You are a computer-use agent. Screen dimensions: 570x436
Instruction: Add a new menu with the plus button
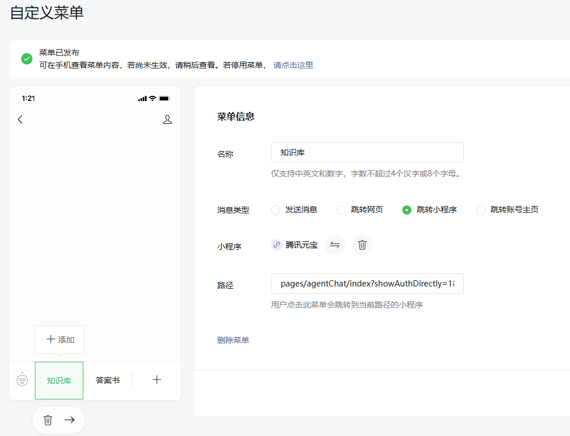pos(156,380)
